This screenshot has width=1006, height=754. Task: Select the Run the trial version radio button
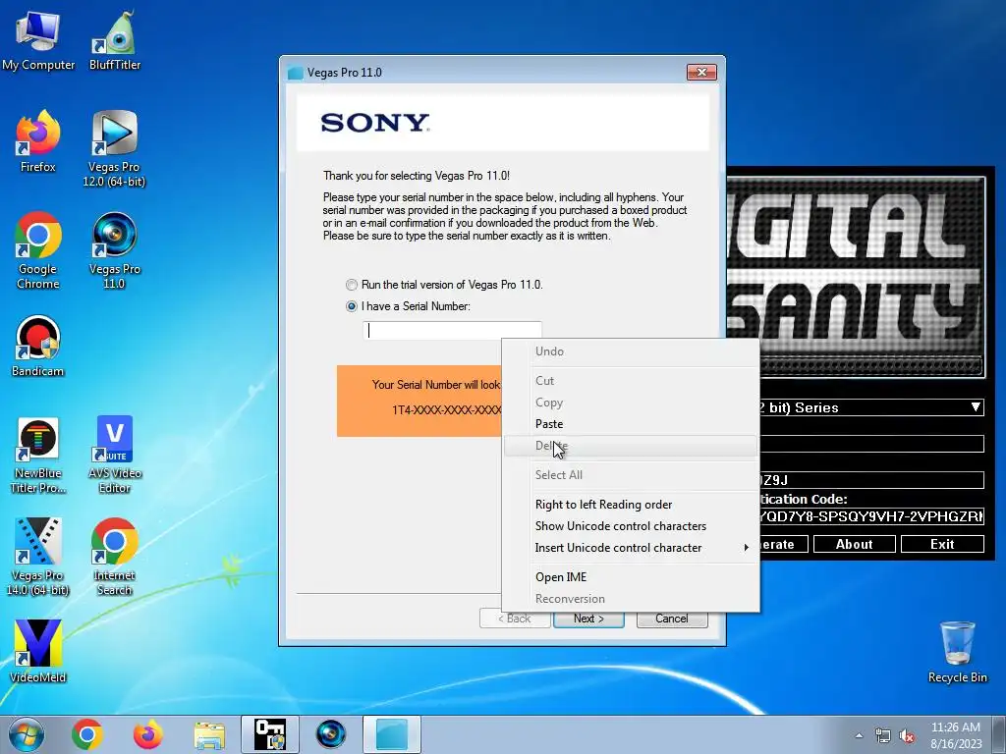click(352, 285)
